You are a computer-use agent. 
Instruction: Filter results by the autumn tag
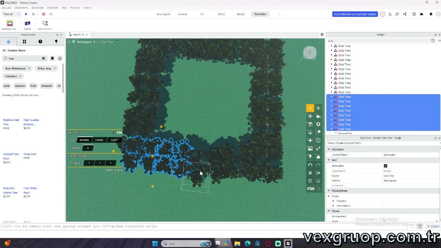[20, 86]
